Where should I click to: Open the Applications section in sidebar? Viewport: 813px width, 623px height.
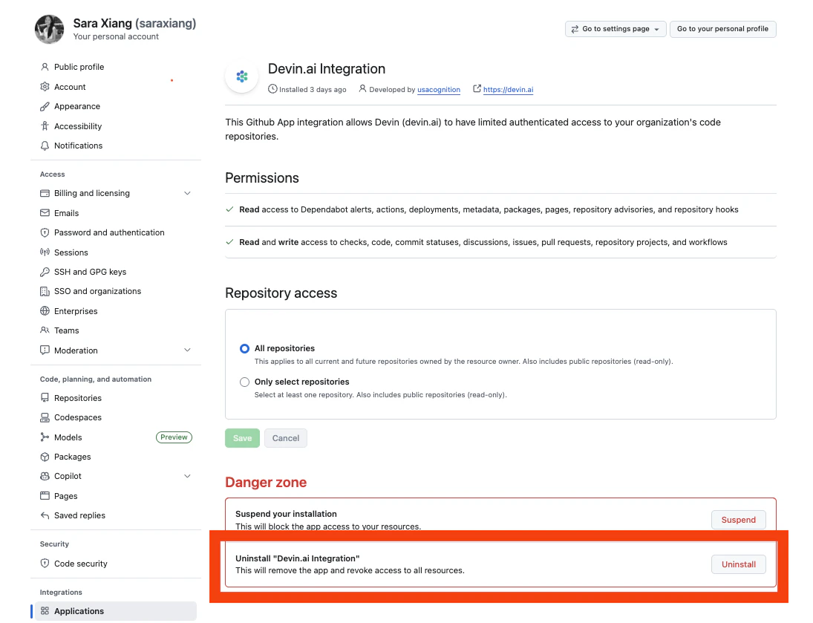[x=79, y=610]
